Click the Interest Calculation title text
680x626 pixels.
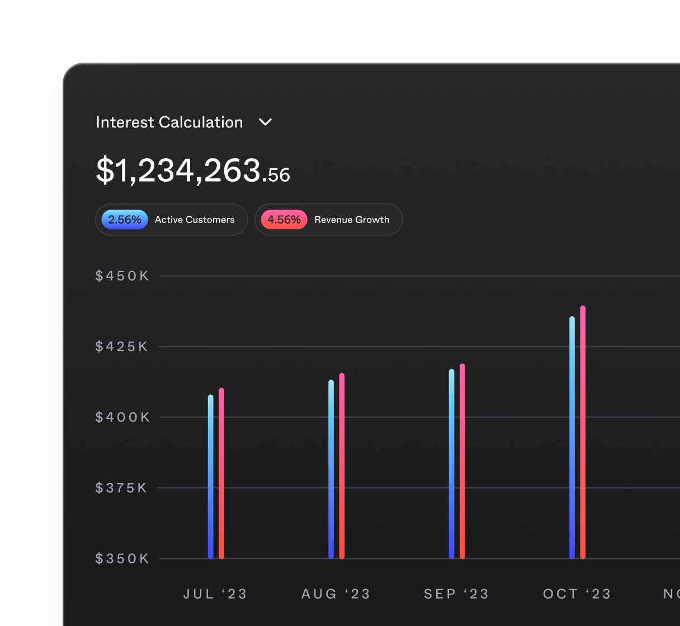[x=169, y=122]
